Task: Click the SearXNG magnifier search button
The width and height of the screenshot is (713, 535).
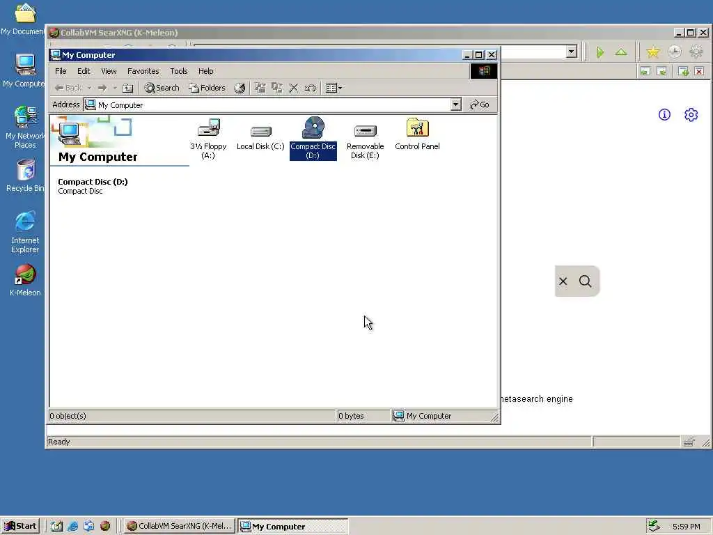Action: [x=585, y=281]
